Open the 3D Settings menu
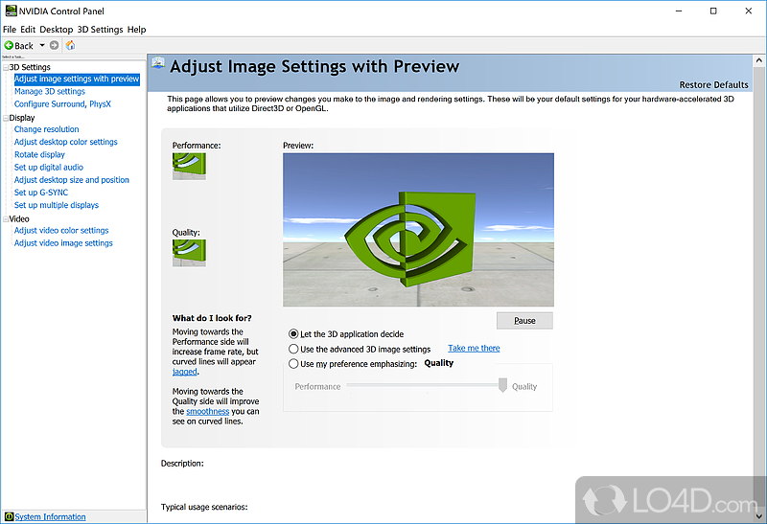The image size is (767, 524). [x=101, y=30]
